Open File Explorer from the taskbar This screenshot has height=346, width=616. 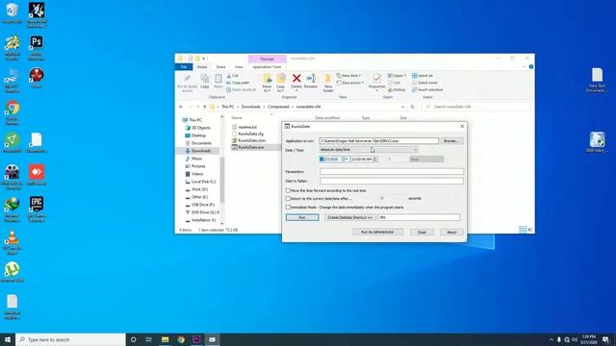point(165,339)
